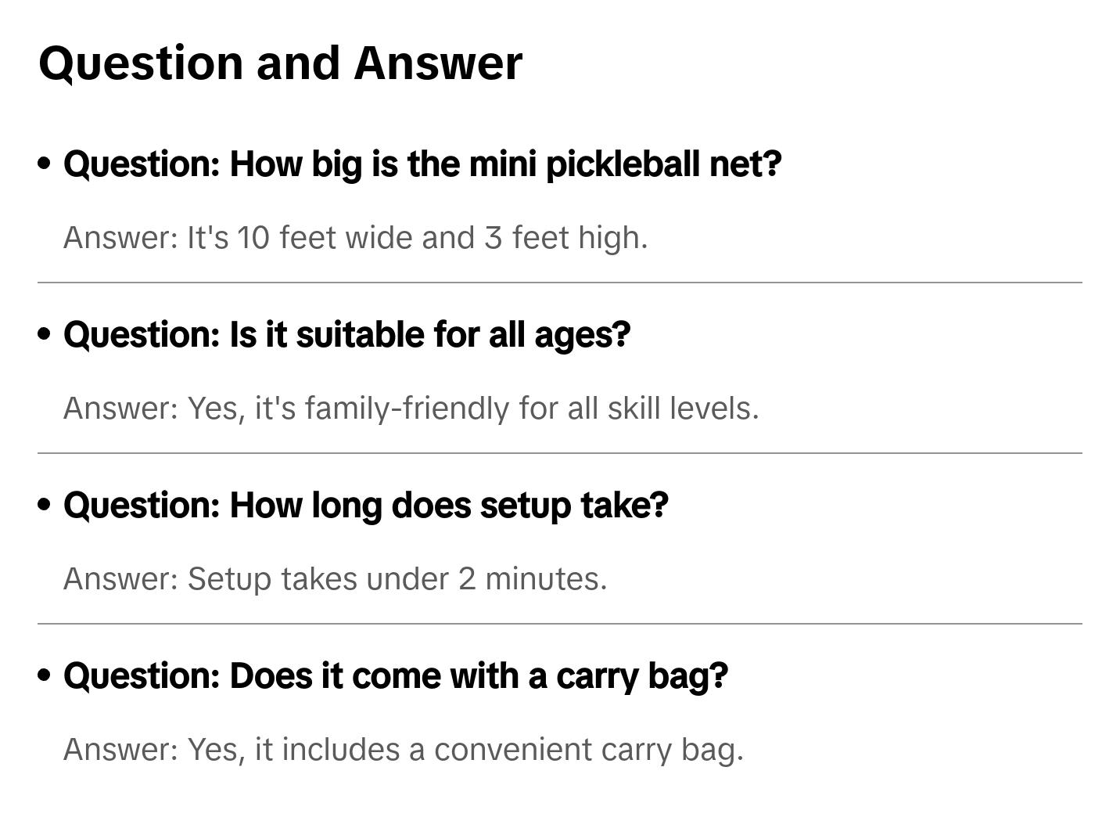Click the bullet beside the all ages question
Screen dimensions: 1120x839
pyautogui.click(x=45, y=334)
